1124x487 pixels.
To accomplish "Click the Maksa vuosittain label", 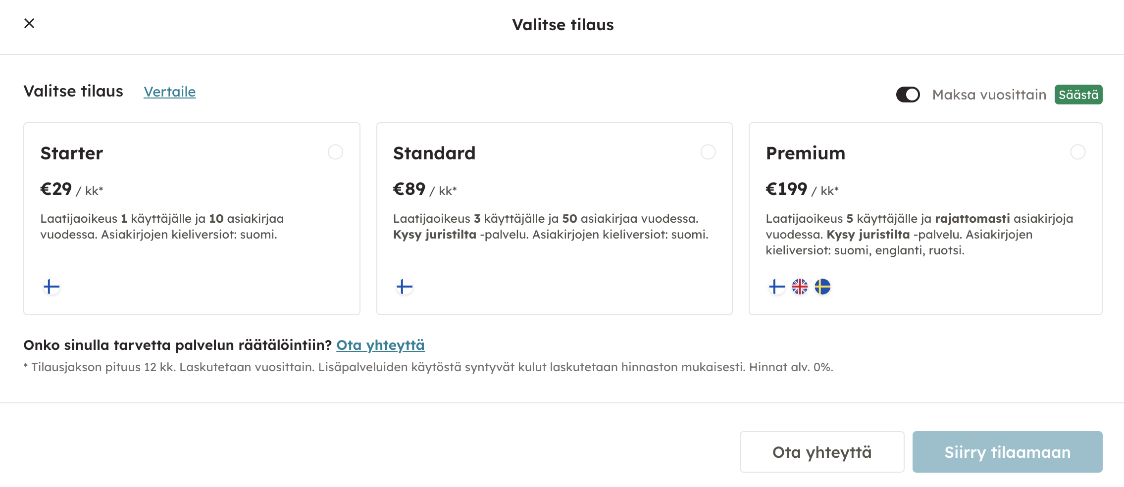I will point(989,95).
